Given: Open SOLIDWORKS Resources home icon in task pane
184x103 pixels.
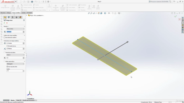Looking at the screenshot, I should point(183,18).
